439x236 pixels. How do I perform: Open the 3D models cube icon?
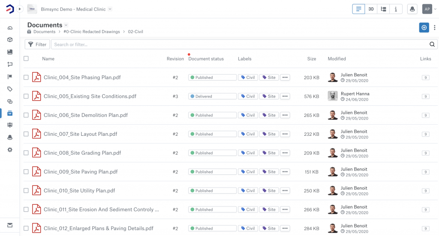[10, 40]
